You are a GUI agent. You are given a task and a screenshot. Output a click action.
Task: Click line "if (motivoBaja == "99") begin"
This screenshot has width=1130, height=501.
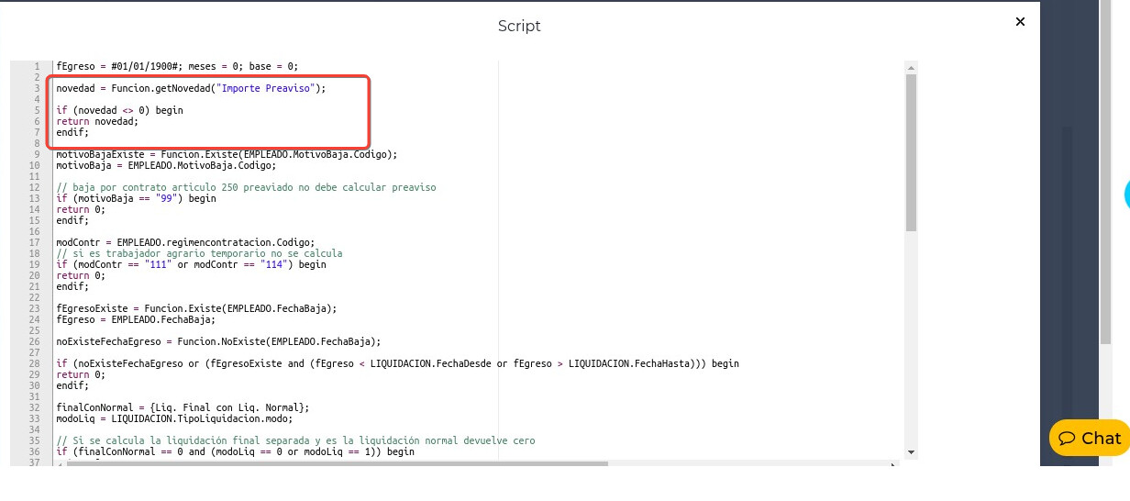pyautogui.click(x=136, y=198)
